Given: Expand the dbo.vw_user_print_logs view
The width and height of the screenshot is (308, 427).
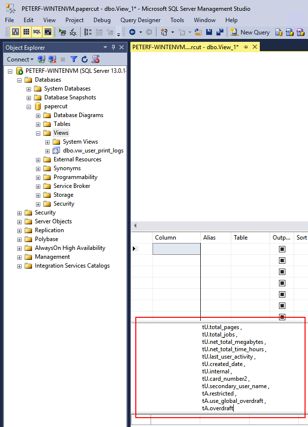Looking at the screenshot, I should 47,151.
